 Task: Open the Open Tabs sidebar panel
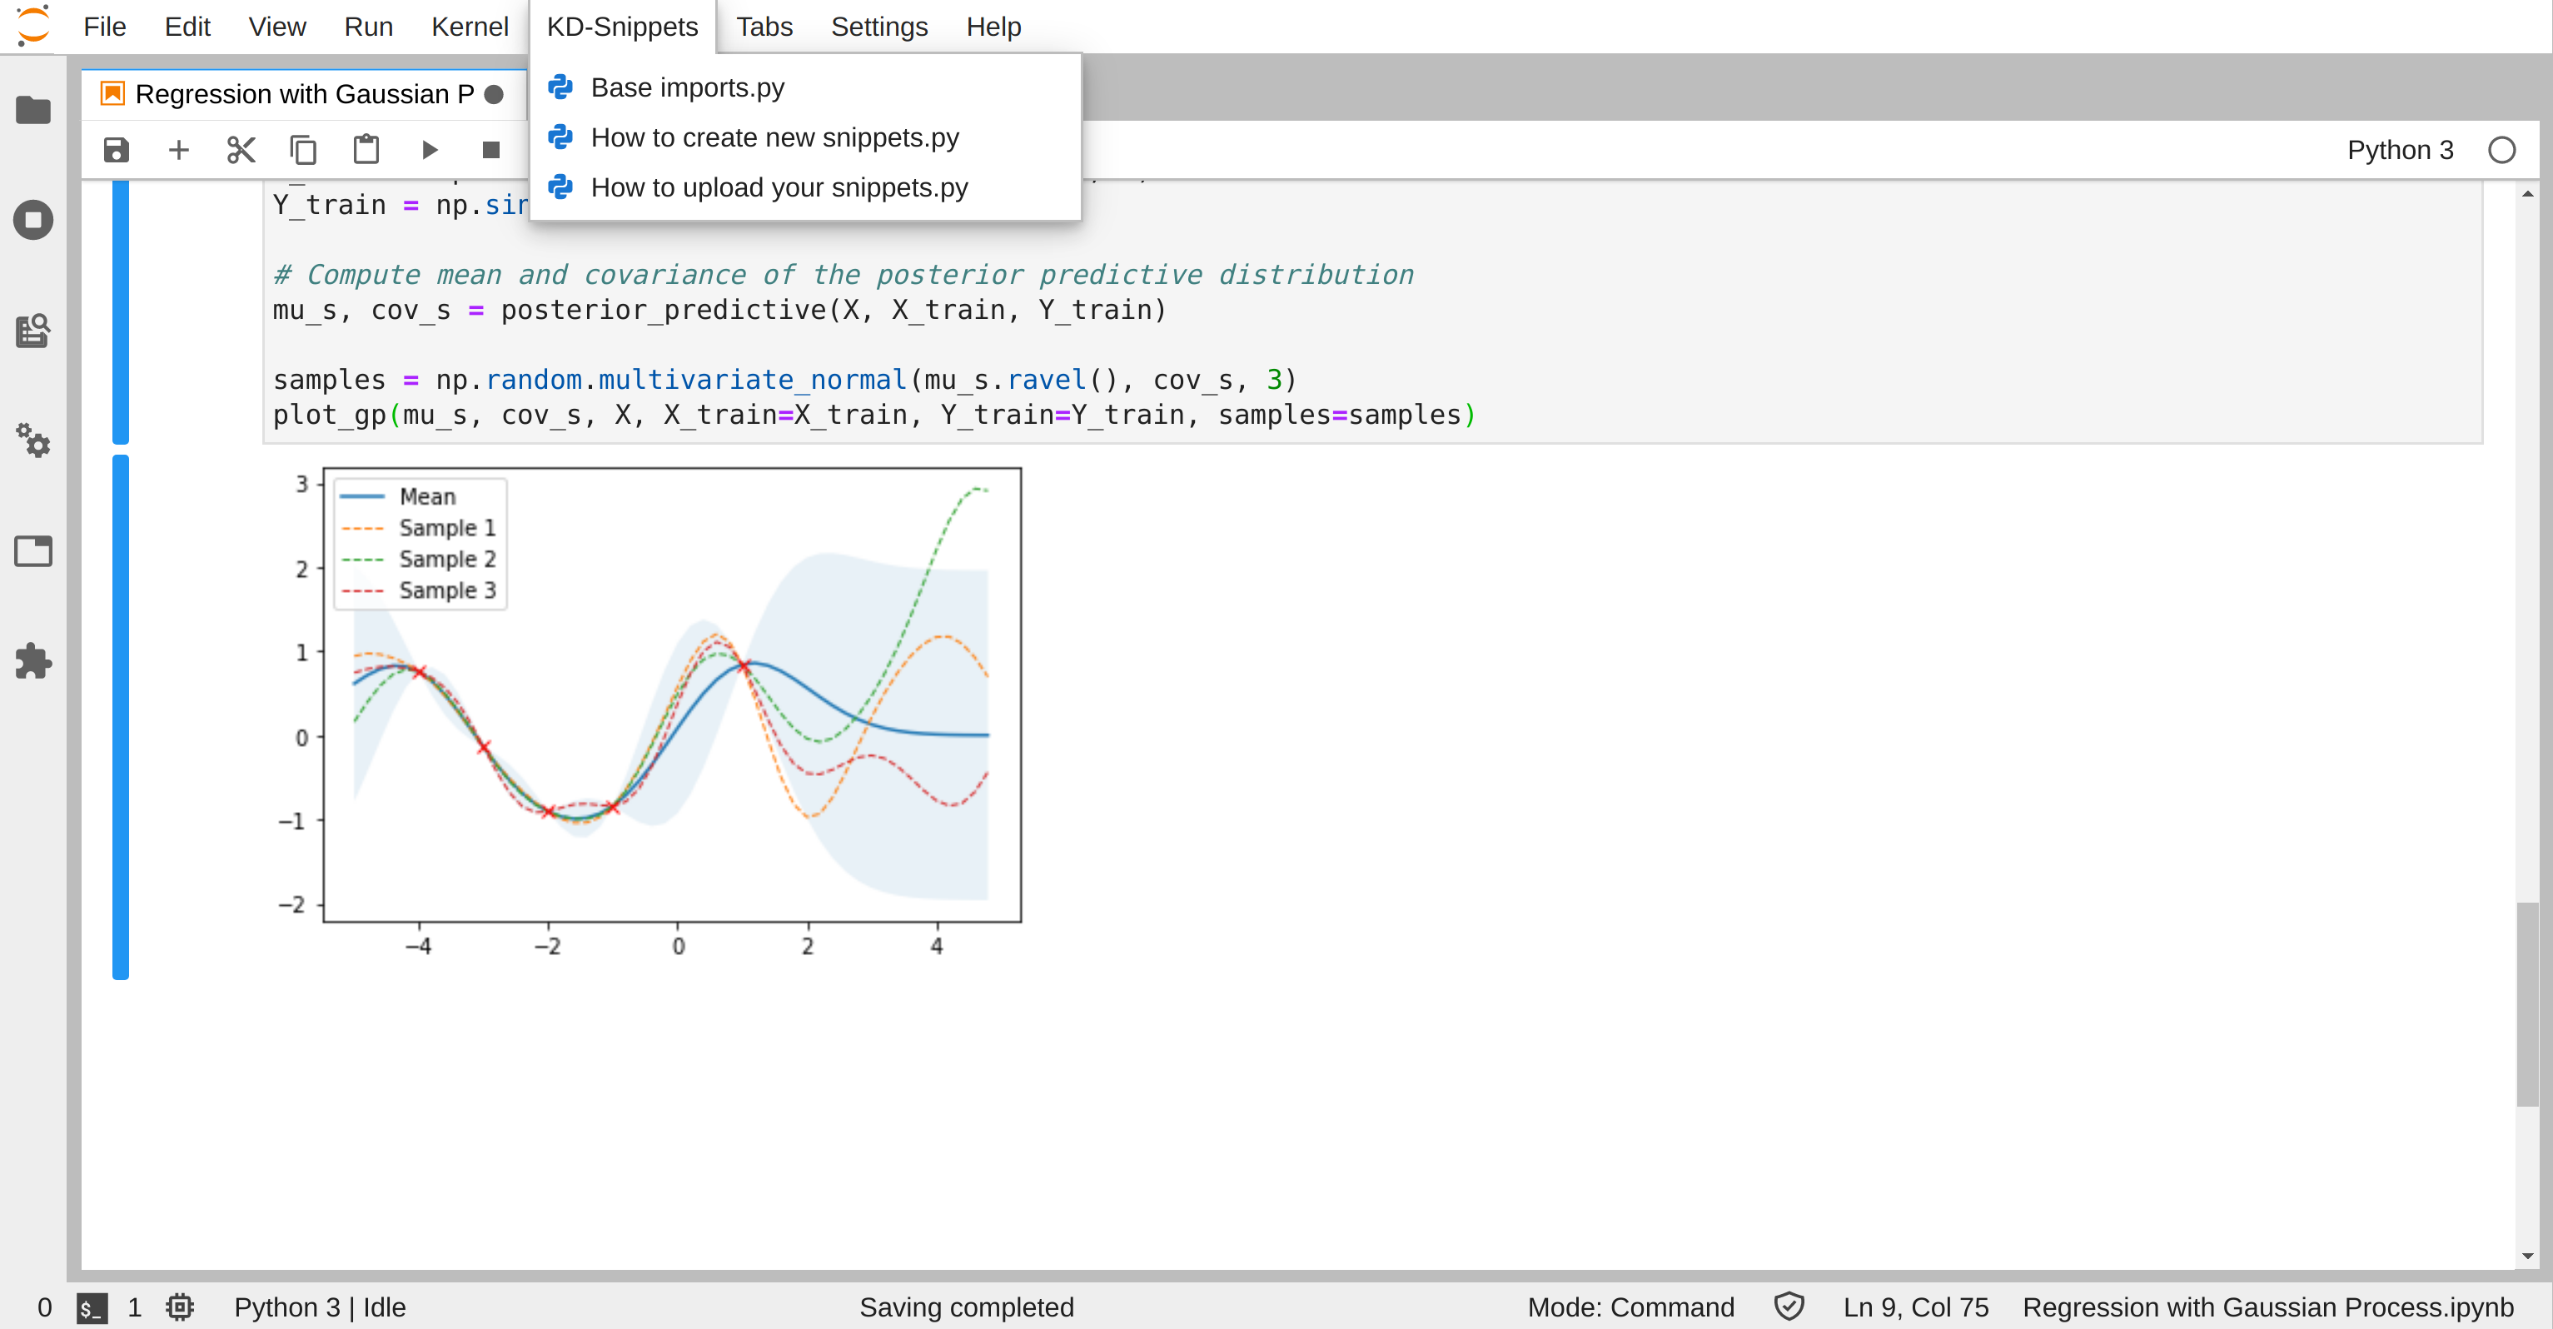tap(32, 550)
